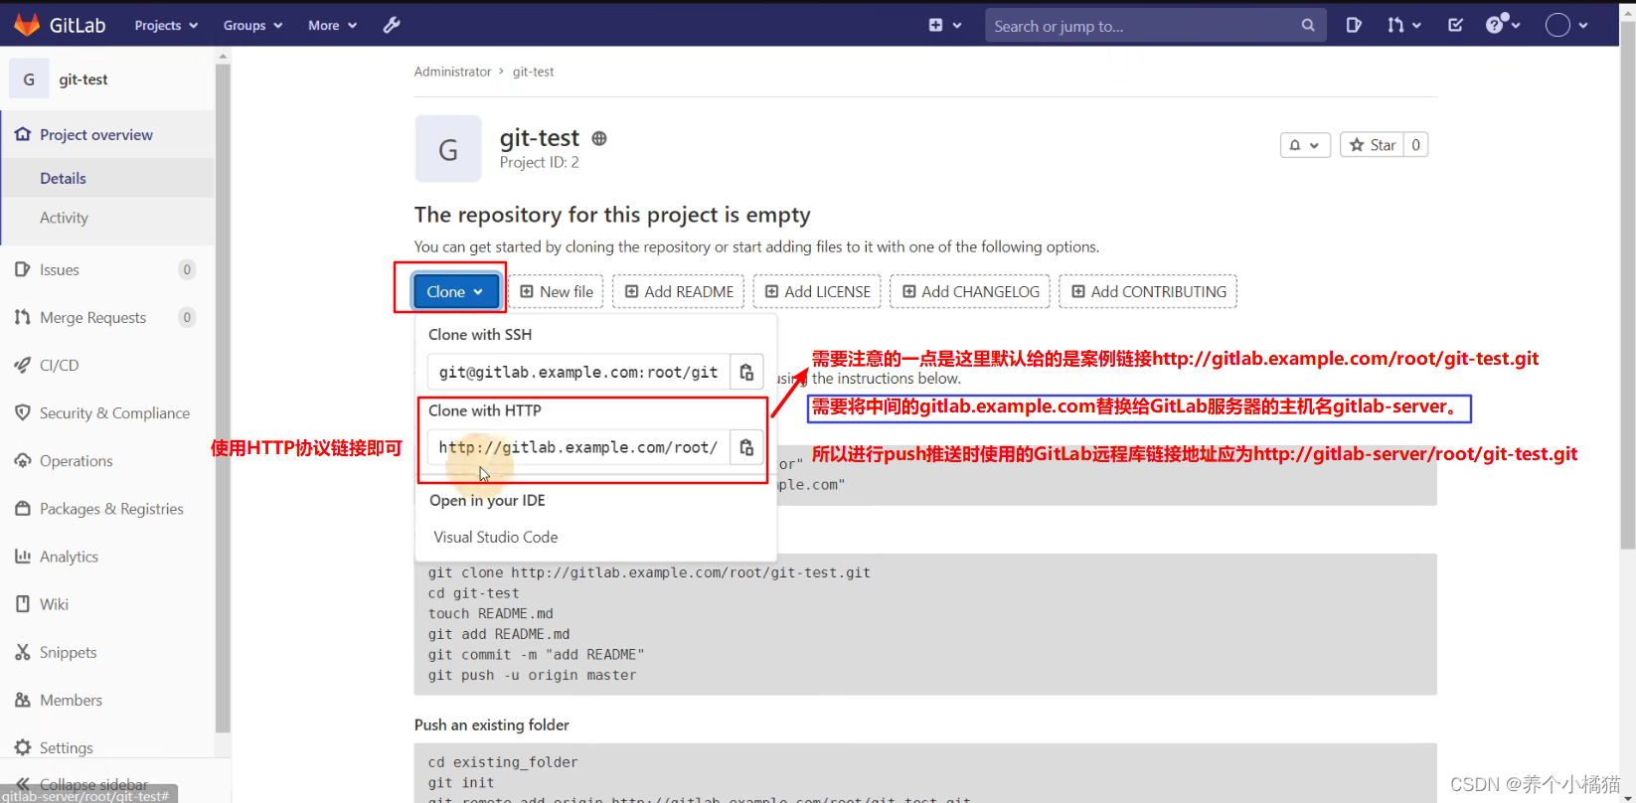Click the 'Push an existing folder' heading
This screenshot has height=803, width=1636.
click(492, 724)
